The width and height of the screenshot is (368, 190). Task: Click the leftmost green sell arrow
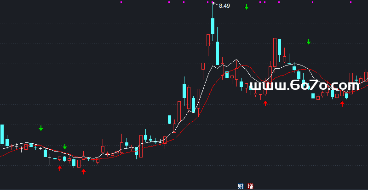pos(41,128)
